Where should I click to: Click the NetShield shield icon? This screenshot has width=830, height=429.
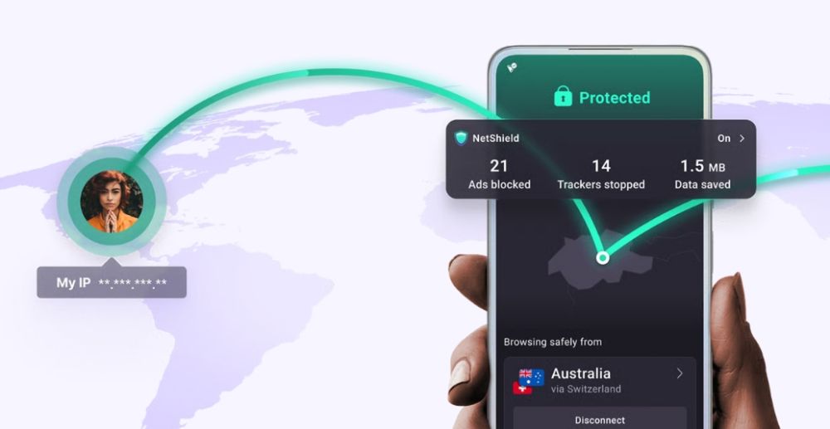[461, 138]
